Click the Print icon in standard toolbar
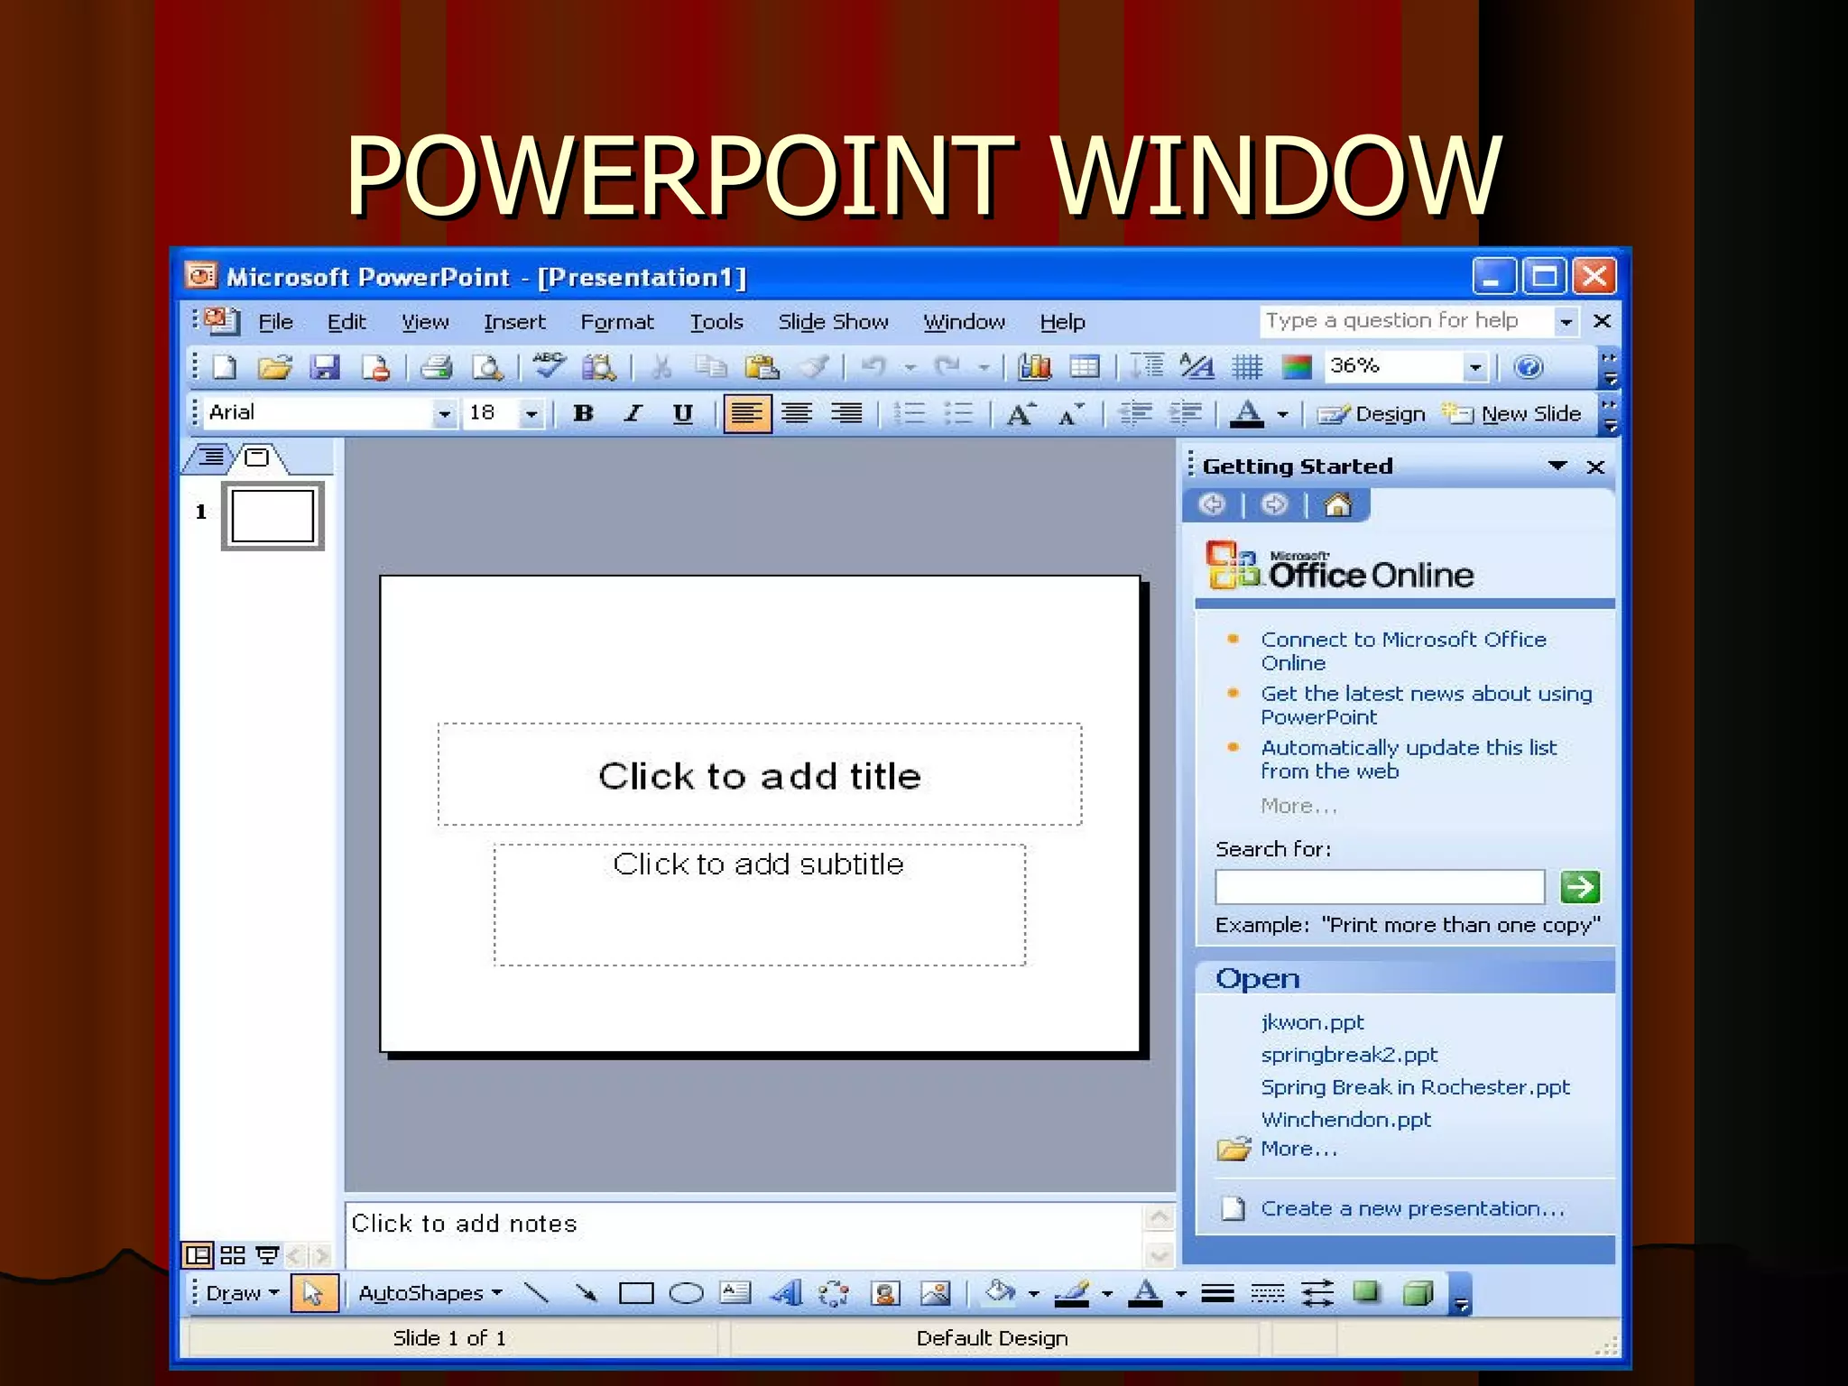Screen dimensions: 1848x1386 click(x=437, y=367)
